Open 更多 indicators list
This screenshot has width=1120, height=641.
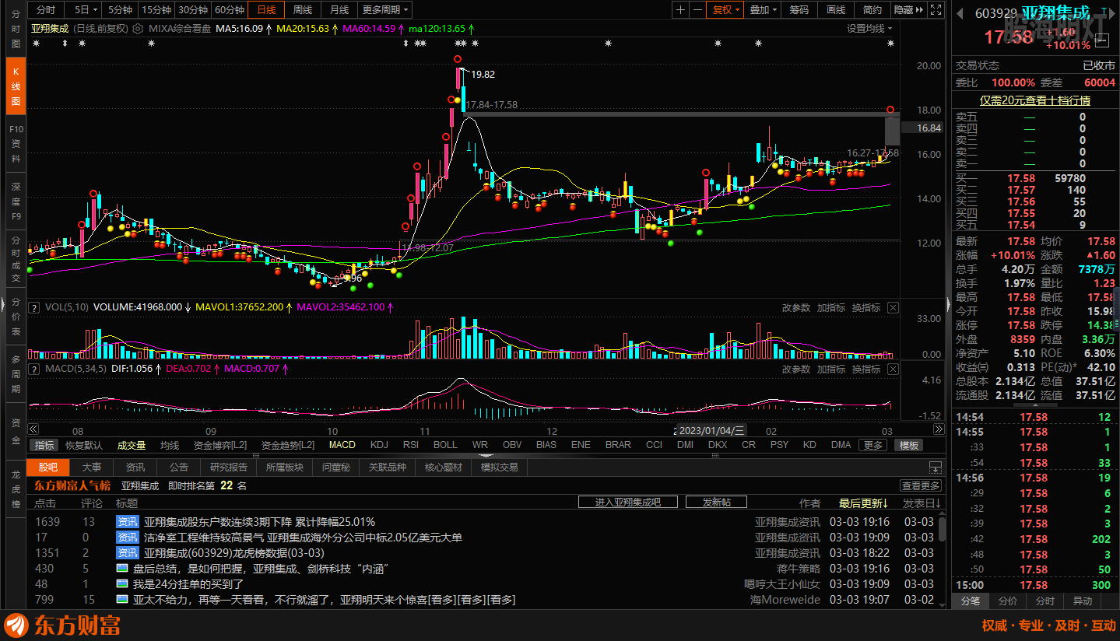click(872, 445)
